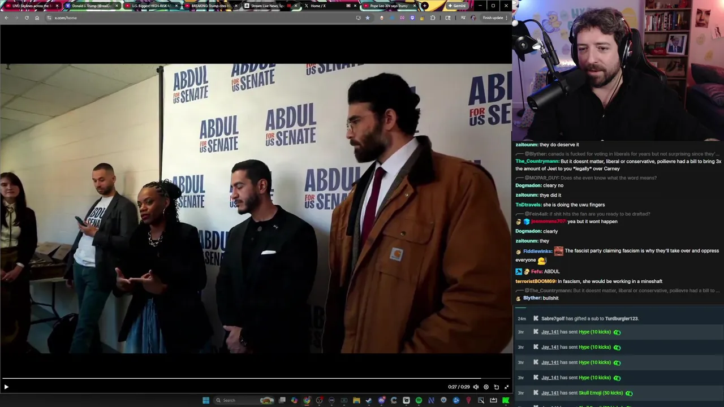The height and width of the screenshot is (407, 724).
Task: Open the Windows Start menu
Action: click(x=206, y=400)
